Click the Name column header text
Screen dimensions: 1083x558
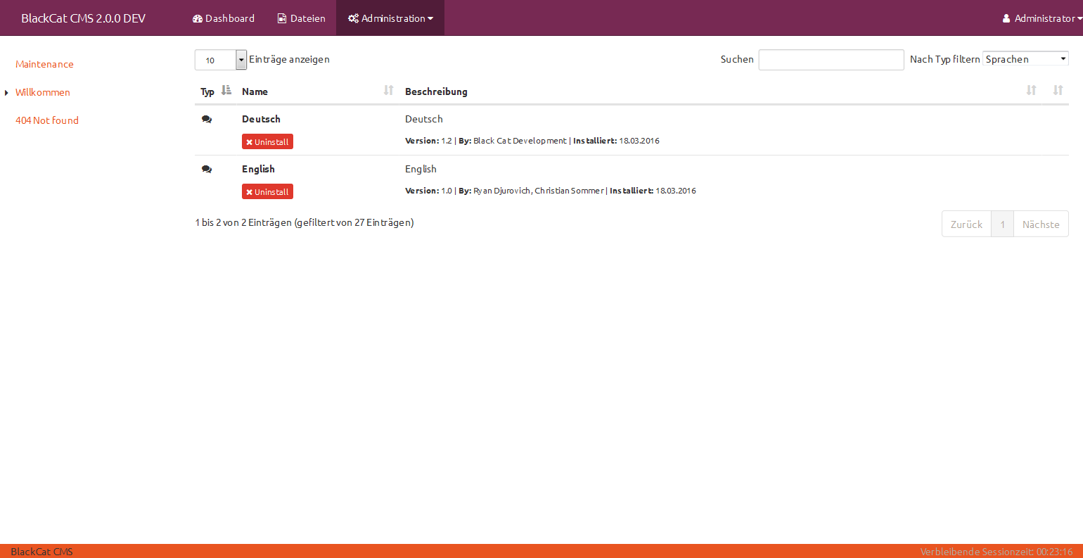point(255,91)
